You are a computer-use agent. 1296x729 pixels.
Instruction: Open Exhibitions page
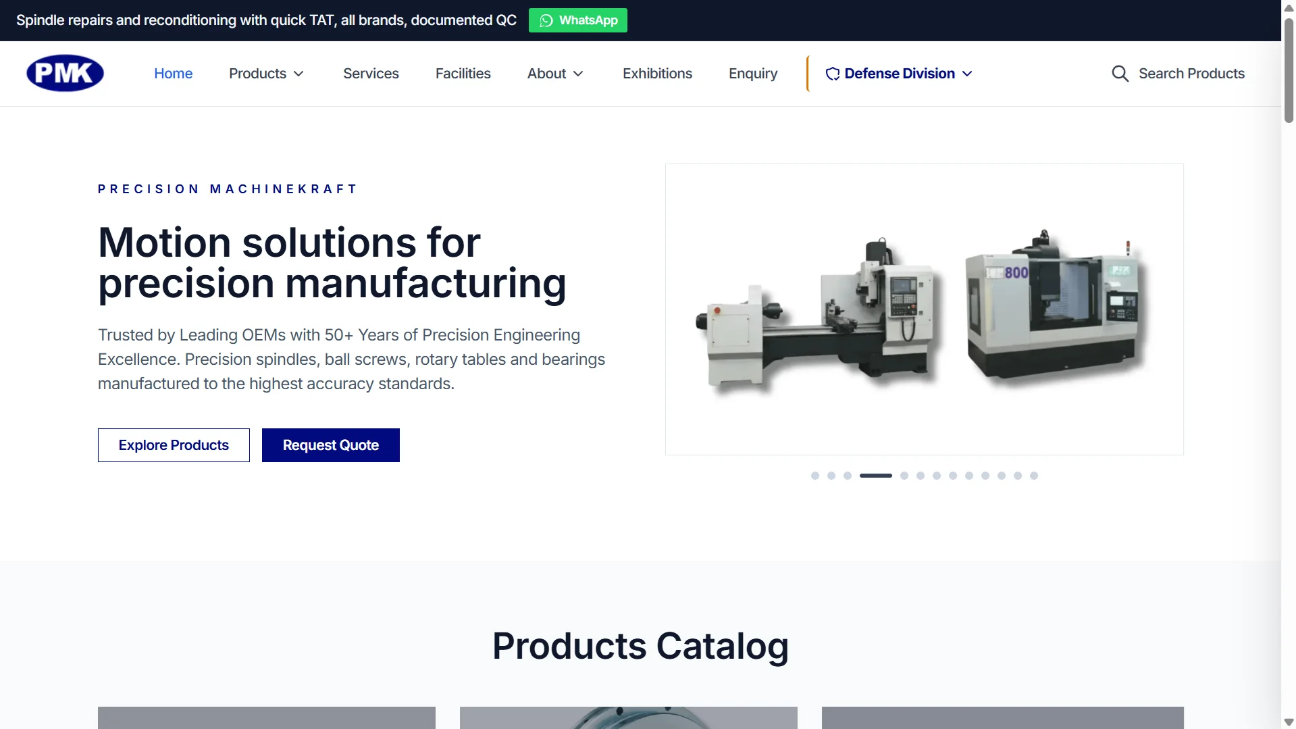[x=657, y=74]
